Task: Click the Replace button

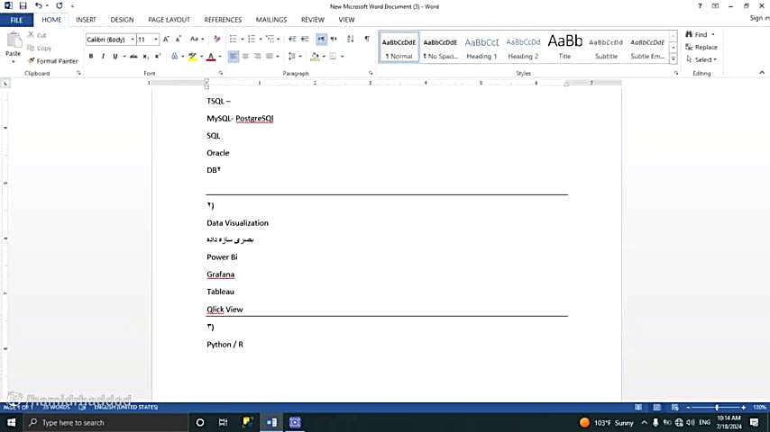Action: [x=701, y=47]
